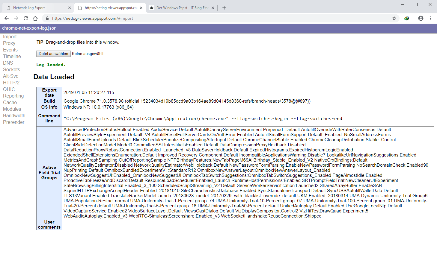Open Chrome's three-dot menu

(x=430, y=18)
